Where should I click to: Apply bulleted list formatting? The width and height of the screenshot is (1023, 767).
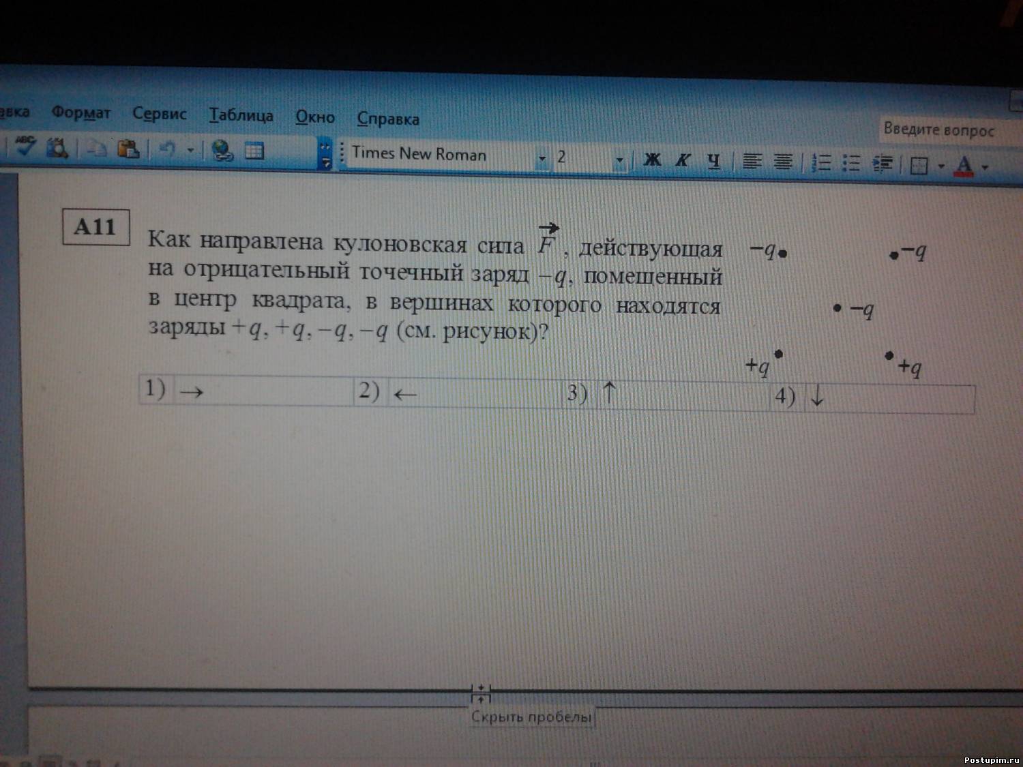click(851, 163)
